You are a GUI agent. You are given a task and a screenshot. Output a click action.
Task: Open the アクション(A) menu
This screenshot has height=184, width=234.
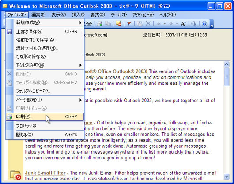tap(143, 15)
